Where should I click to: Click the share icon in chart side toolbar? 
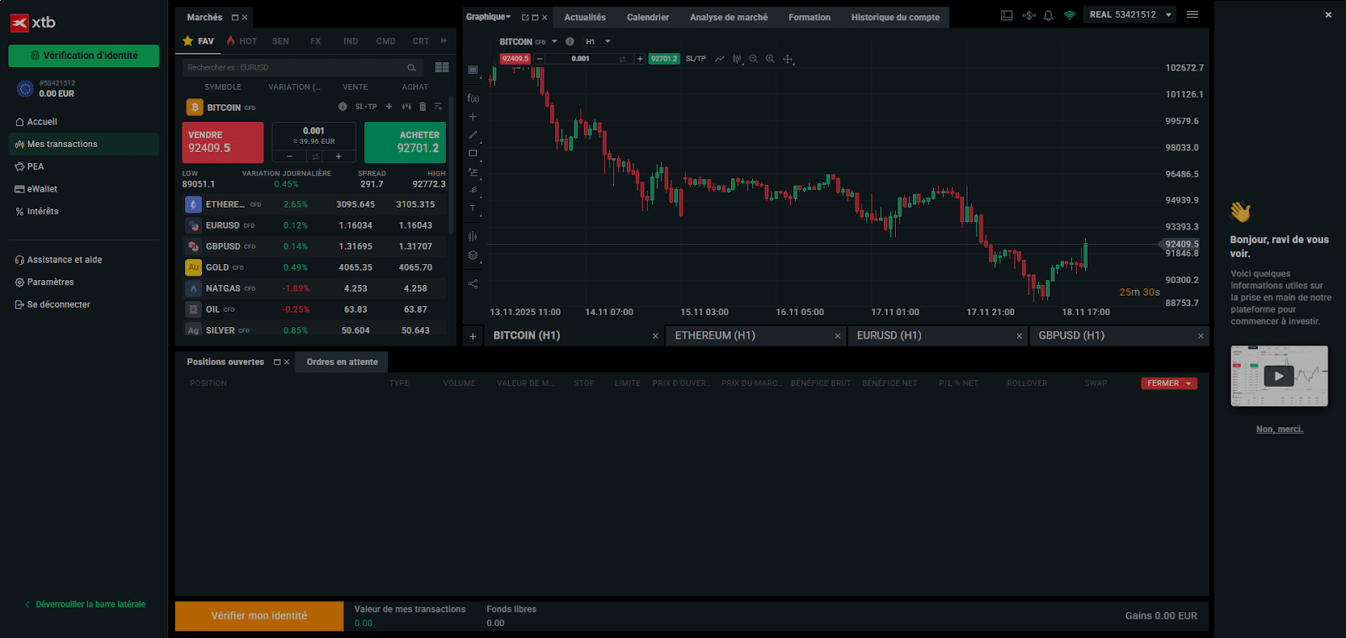pyautogui.click(x=473, y=284)
